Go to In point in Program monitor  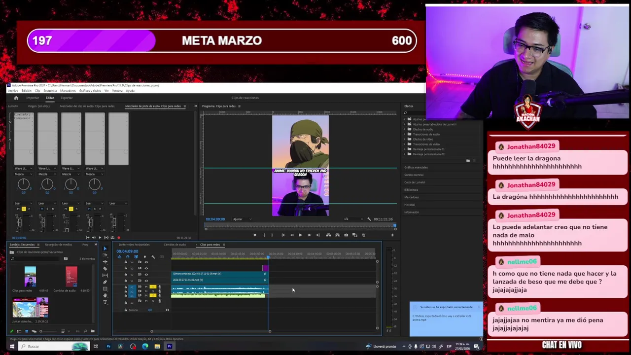pos(283,235)
